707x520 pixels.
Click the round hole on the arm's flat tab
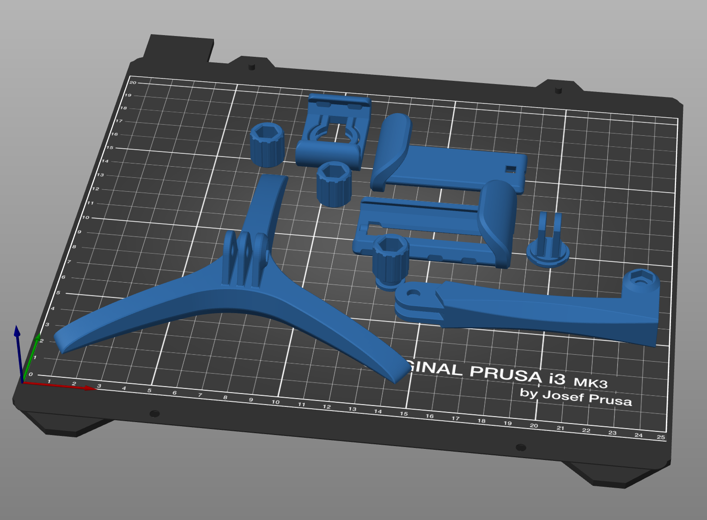pyautogui.click(x=414, y=293)
